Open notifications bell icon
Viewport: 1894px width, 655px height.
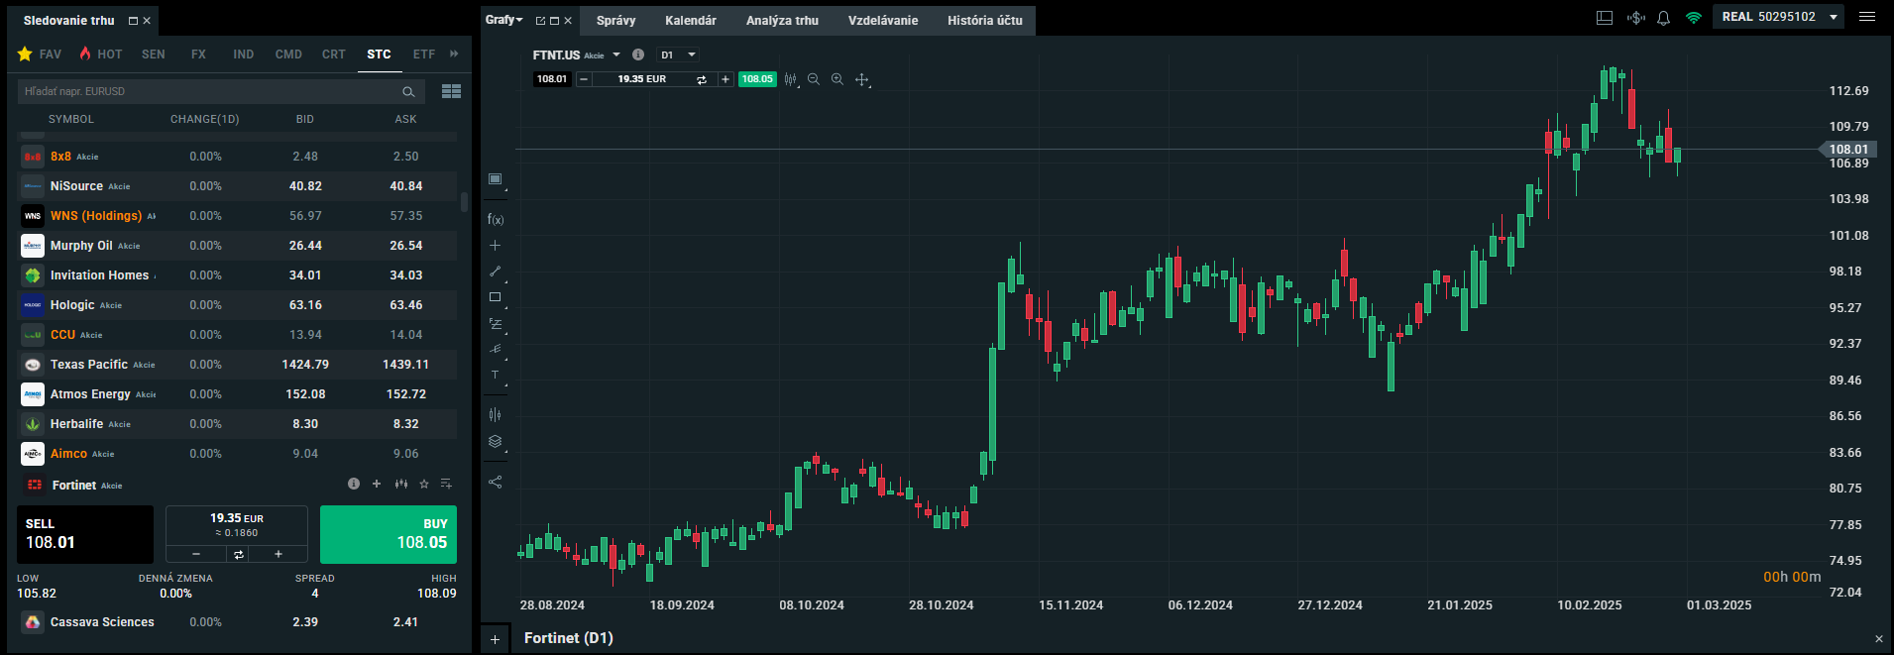tap(1664, 18)
